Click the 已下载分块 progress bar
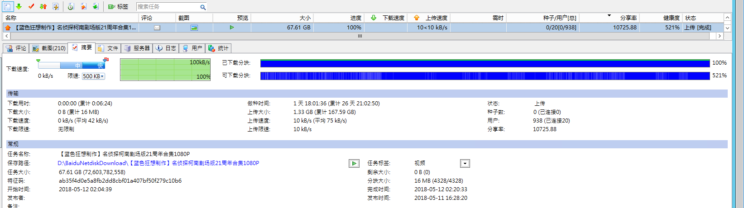 coord(485,63)
